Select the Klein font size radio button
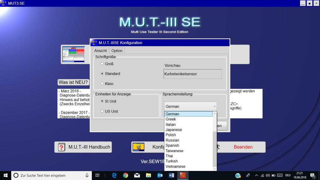Image resolution: width=320 pixels, height=180 pixels. pos(102,83)
